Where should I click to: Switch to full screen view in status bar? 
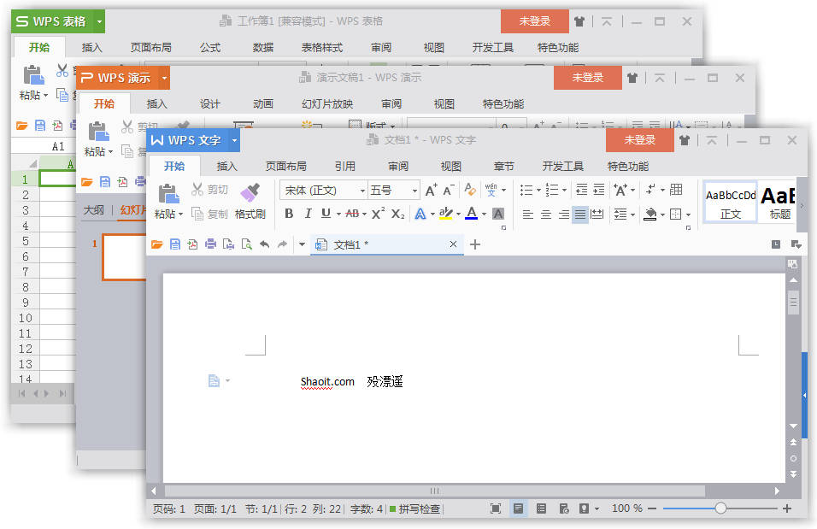[496, 508]
